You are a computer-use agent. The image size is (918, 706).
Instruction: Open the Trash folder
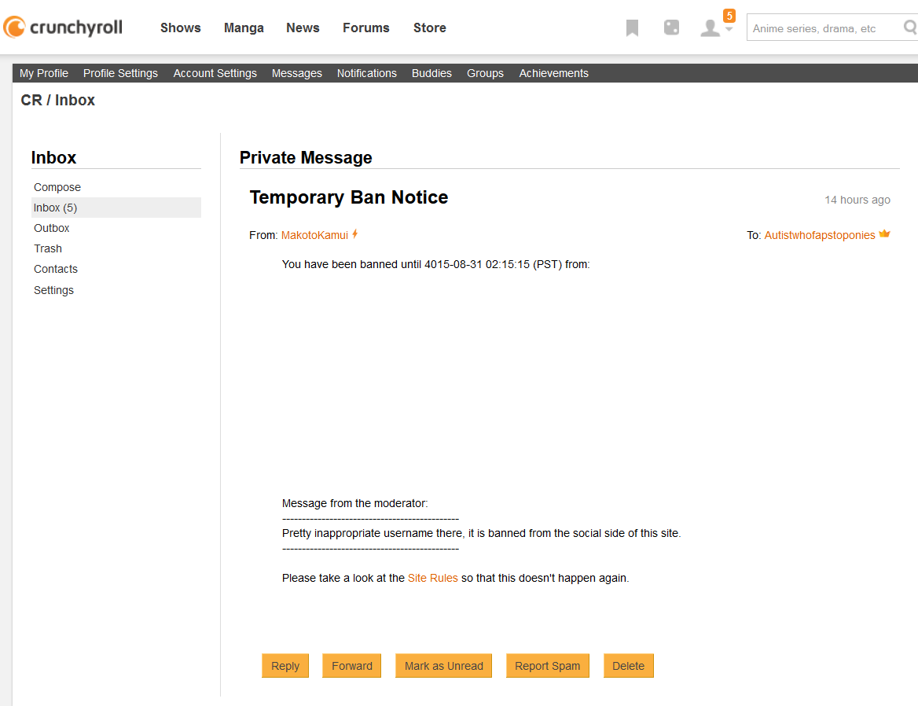[x=48, y=248]
